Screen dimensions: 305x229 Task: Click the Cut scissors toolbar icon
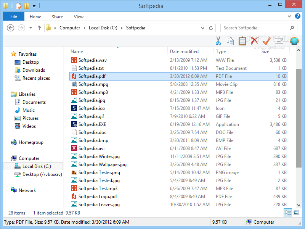pos(218,41)
